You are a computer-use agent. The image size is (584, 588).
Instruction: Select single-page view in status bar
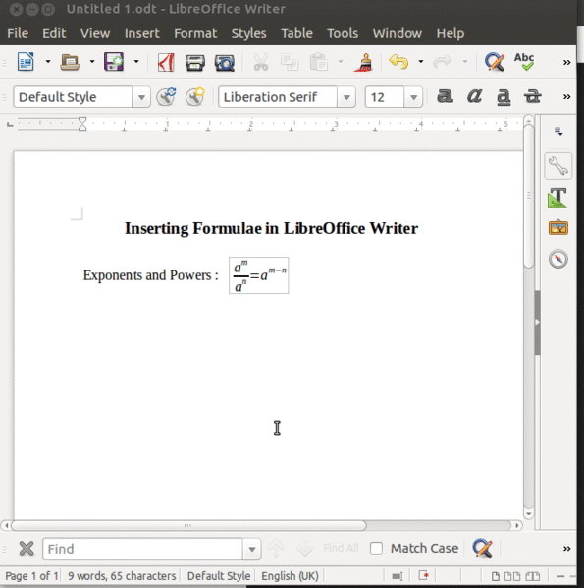click(x=496, y=576)
